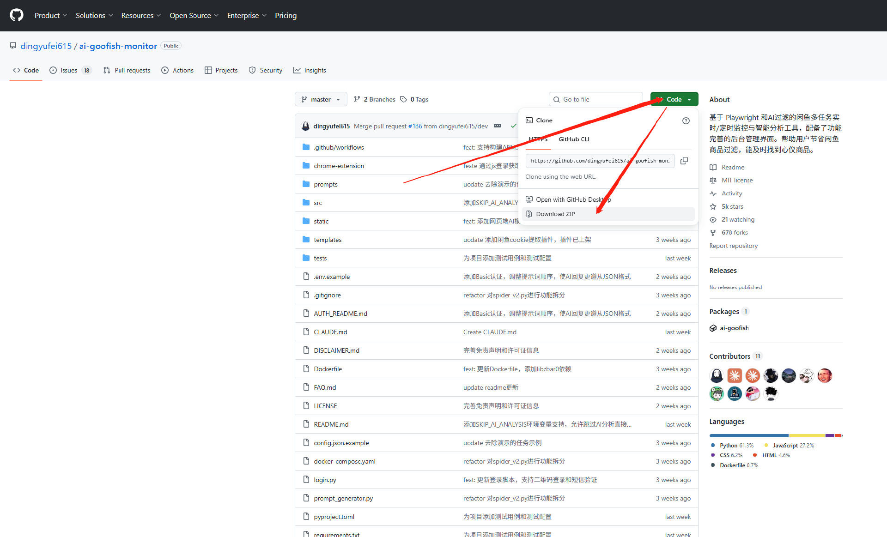Screen dimensions: 887x537
Task: Click the login.py file icon
Action: click(306, 480)
